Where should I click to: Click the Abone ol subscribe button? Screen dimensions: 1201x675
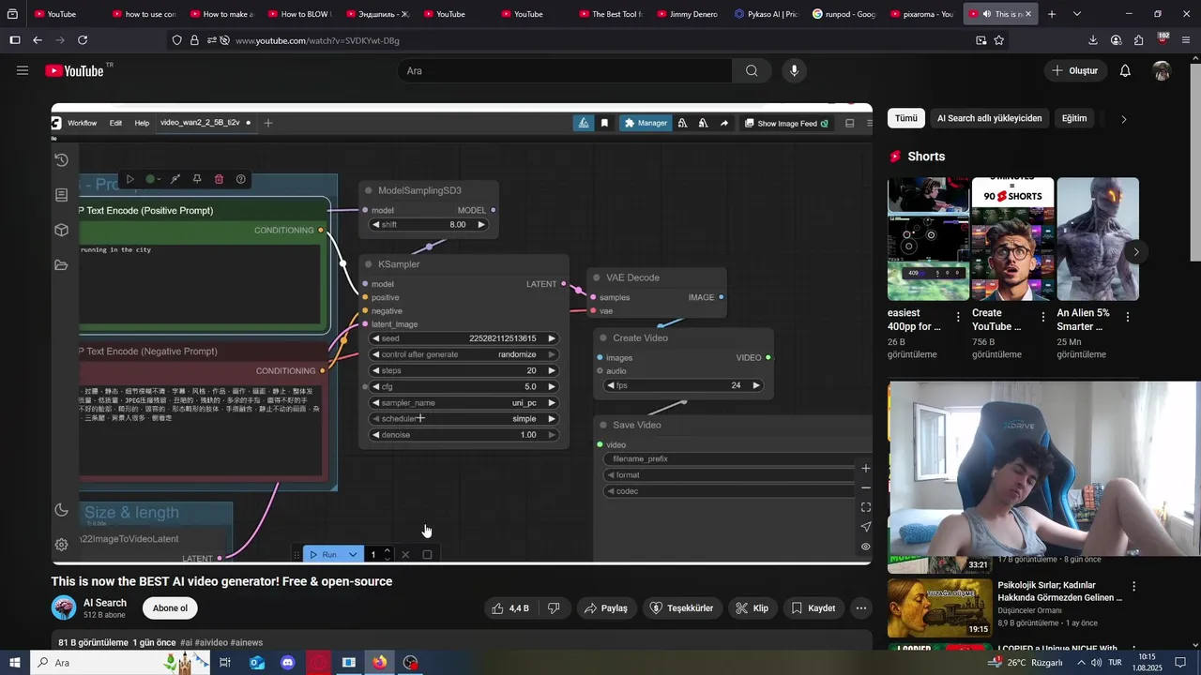(170, 608)
